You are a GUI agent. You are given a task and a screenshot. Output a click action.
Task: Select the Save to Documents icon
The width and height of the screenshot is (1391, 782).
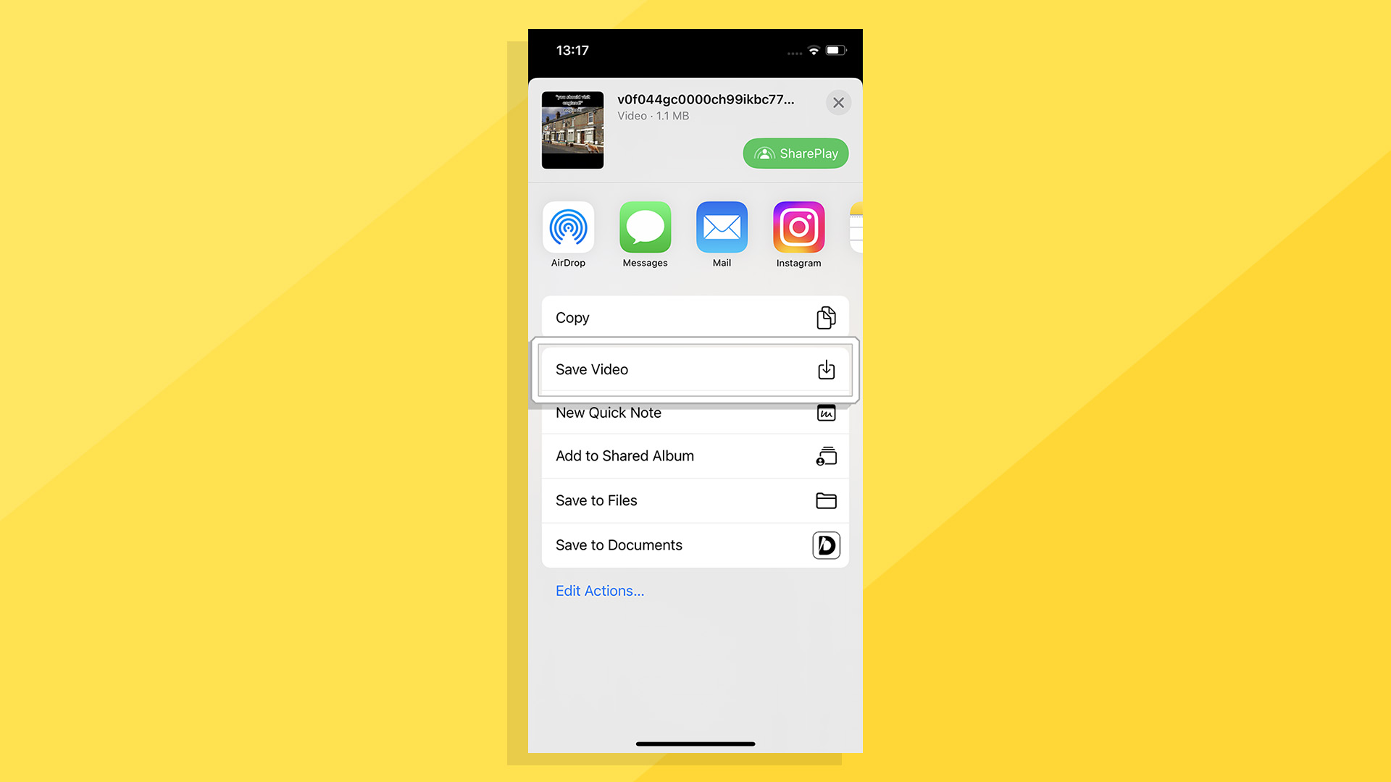[x=824, y=545]
